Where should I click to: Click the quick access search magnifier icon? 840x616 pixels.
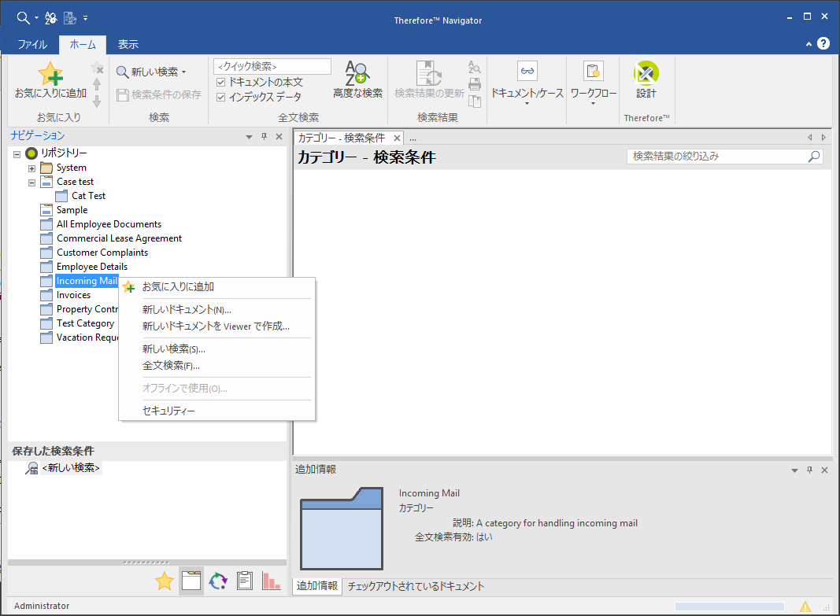pyautogui.click(x=23, y=18)
